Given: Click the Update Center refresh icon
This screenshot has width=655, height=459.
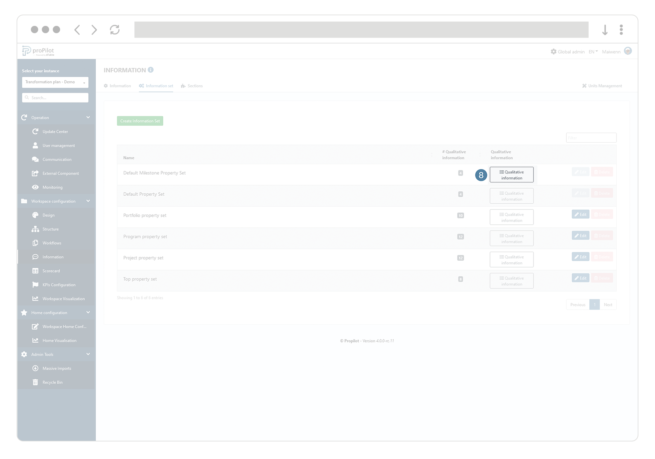Looking at the screenshot, I should [35, 132].
